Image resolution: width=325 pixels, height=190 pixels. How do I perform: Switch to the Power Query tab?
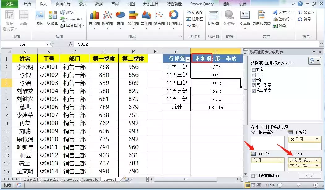click(202, 4)
